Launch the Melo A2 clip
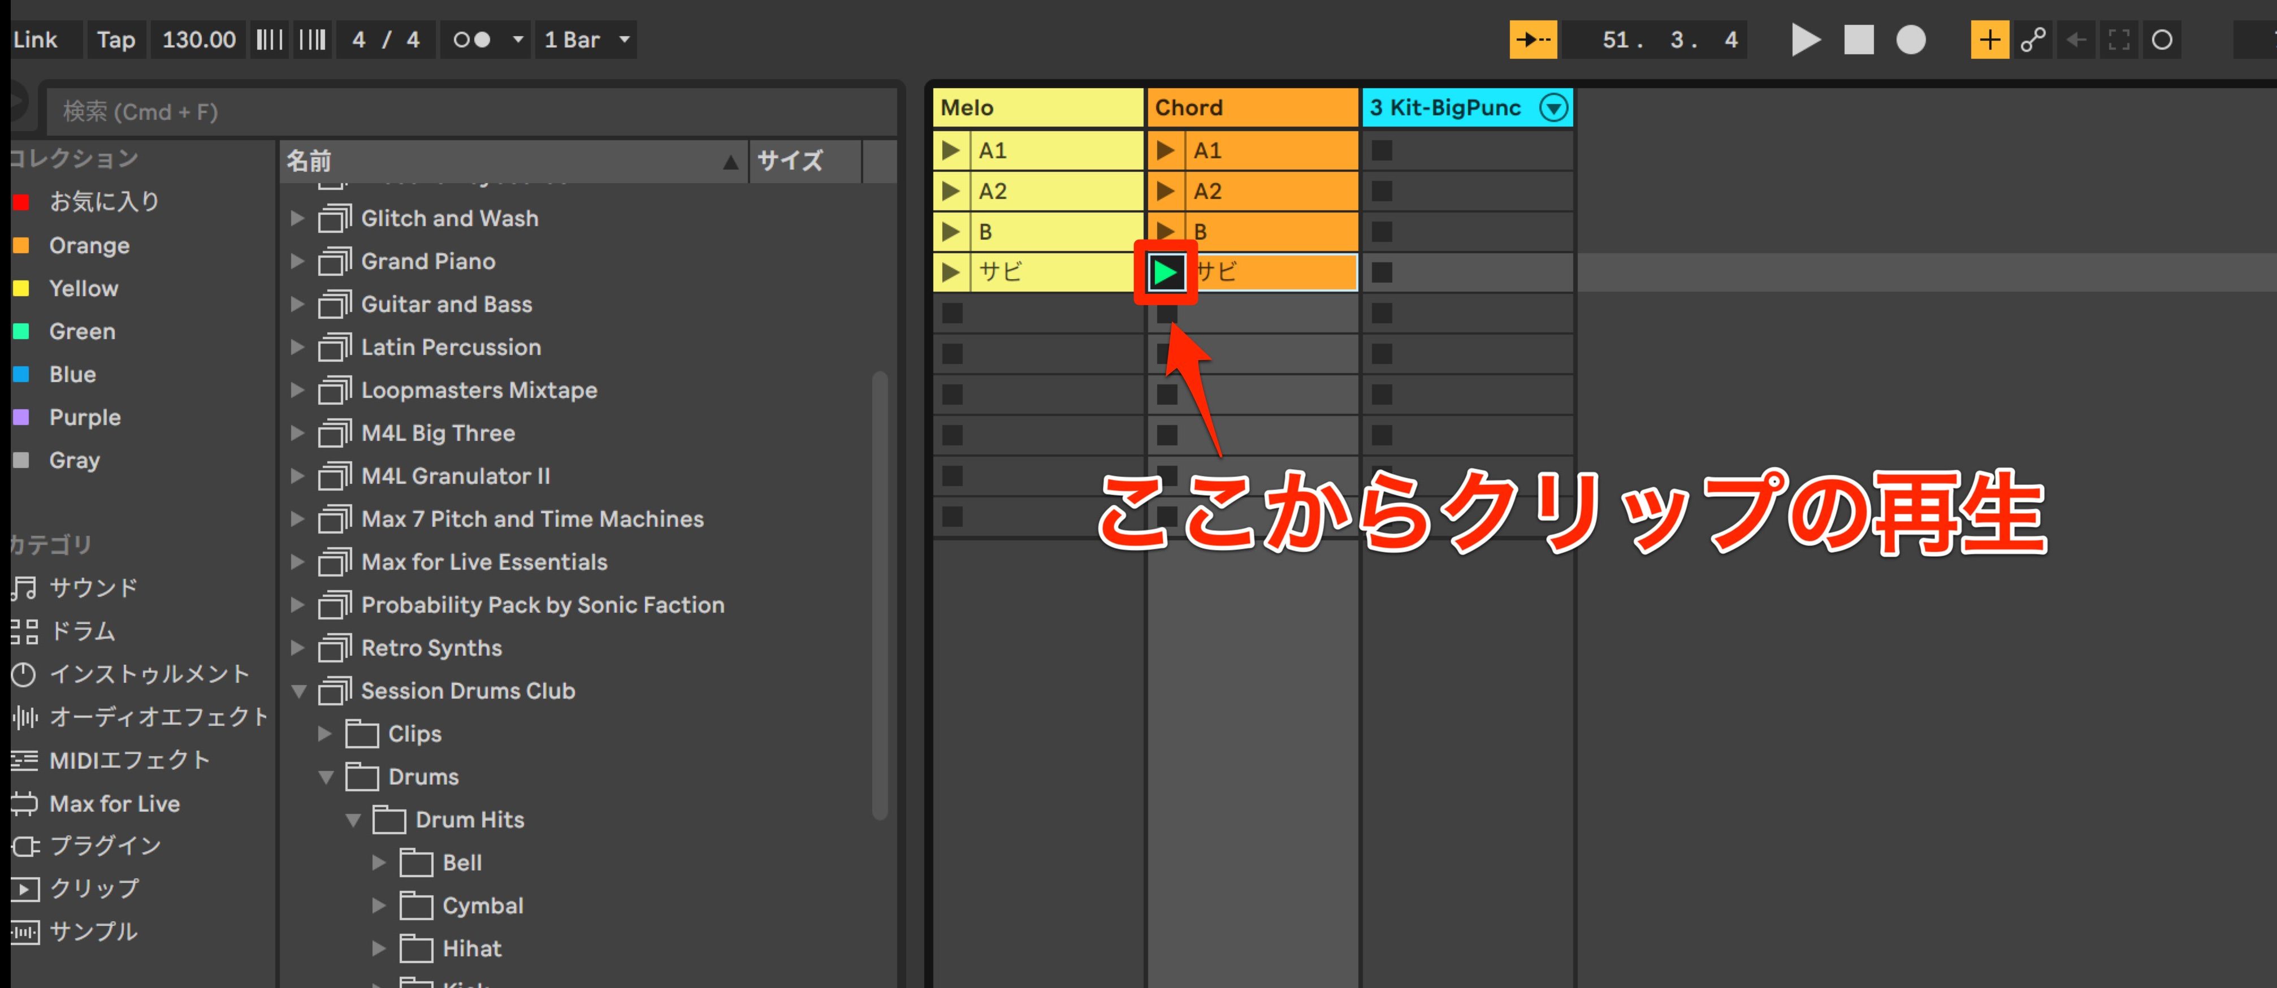The height and width of the screenshot is (988, 2277). pyautogui.click(x=951, y=191)
